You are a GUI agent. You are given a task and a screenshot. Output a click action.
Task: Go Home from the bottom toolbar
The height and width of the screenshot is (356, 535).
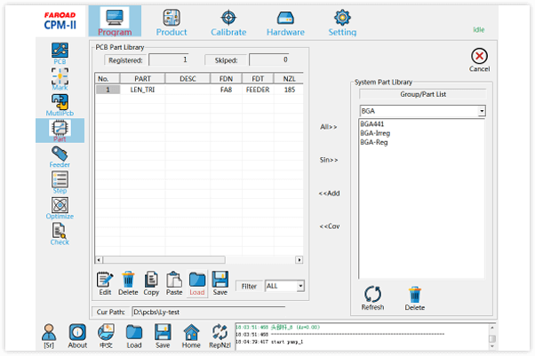pos(191,336)
